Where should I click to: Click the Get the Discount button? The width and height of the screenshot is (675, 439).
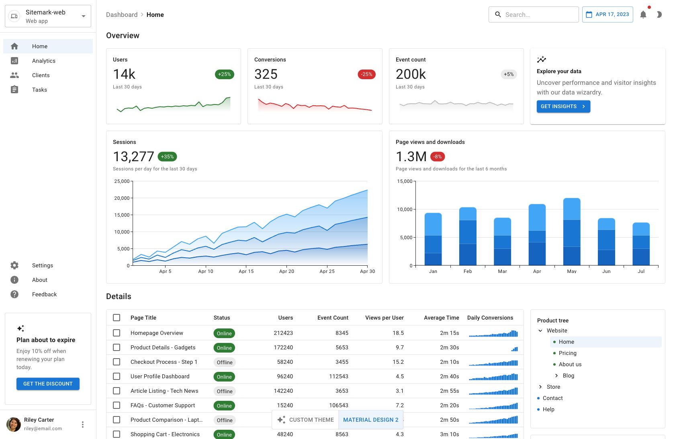click(48, 384)
